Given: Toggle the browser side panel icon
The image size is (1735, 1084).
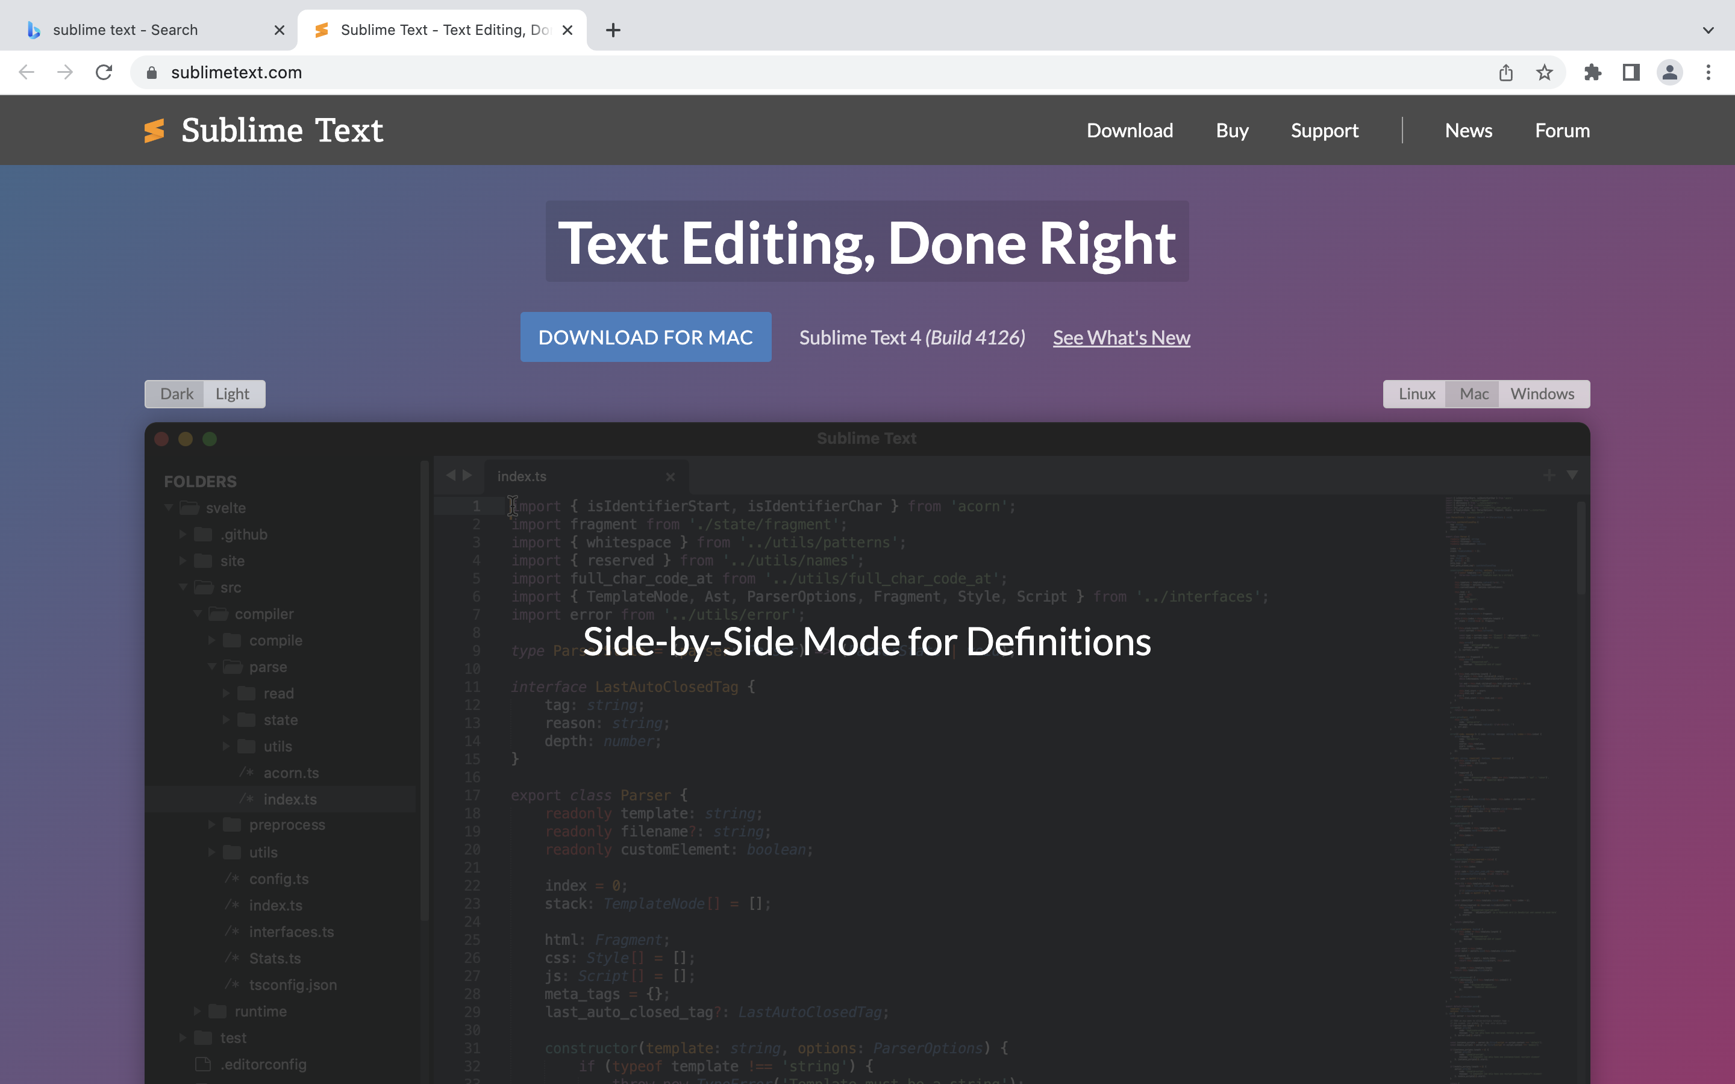Looking at the screenshot, I should click(x=1631, y=72).
